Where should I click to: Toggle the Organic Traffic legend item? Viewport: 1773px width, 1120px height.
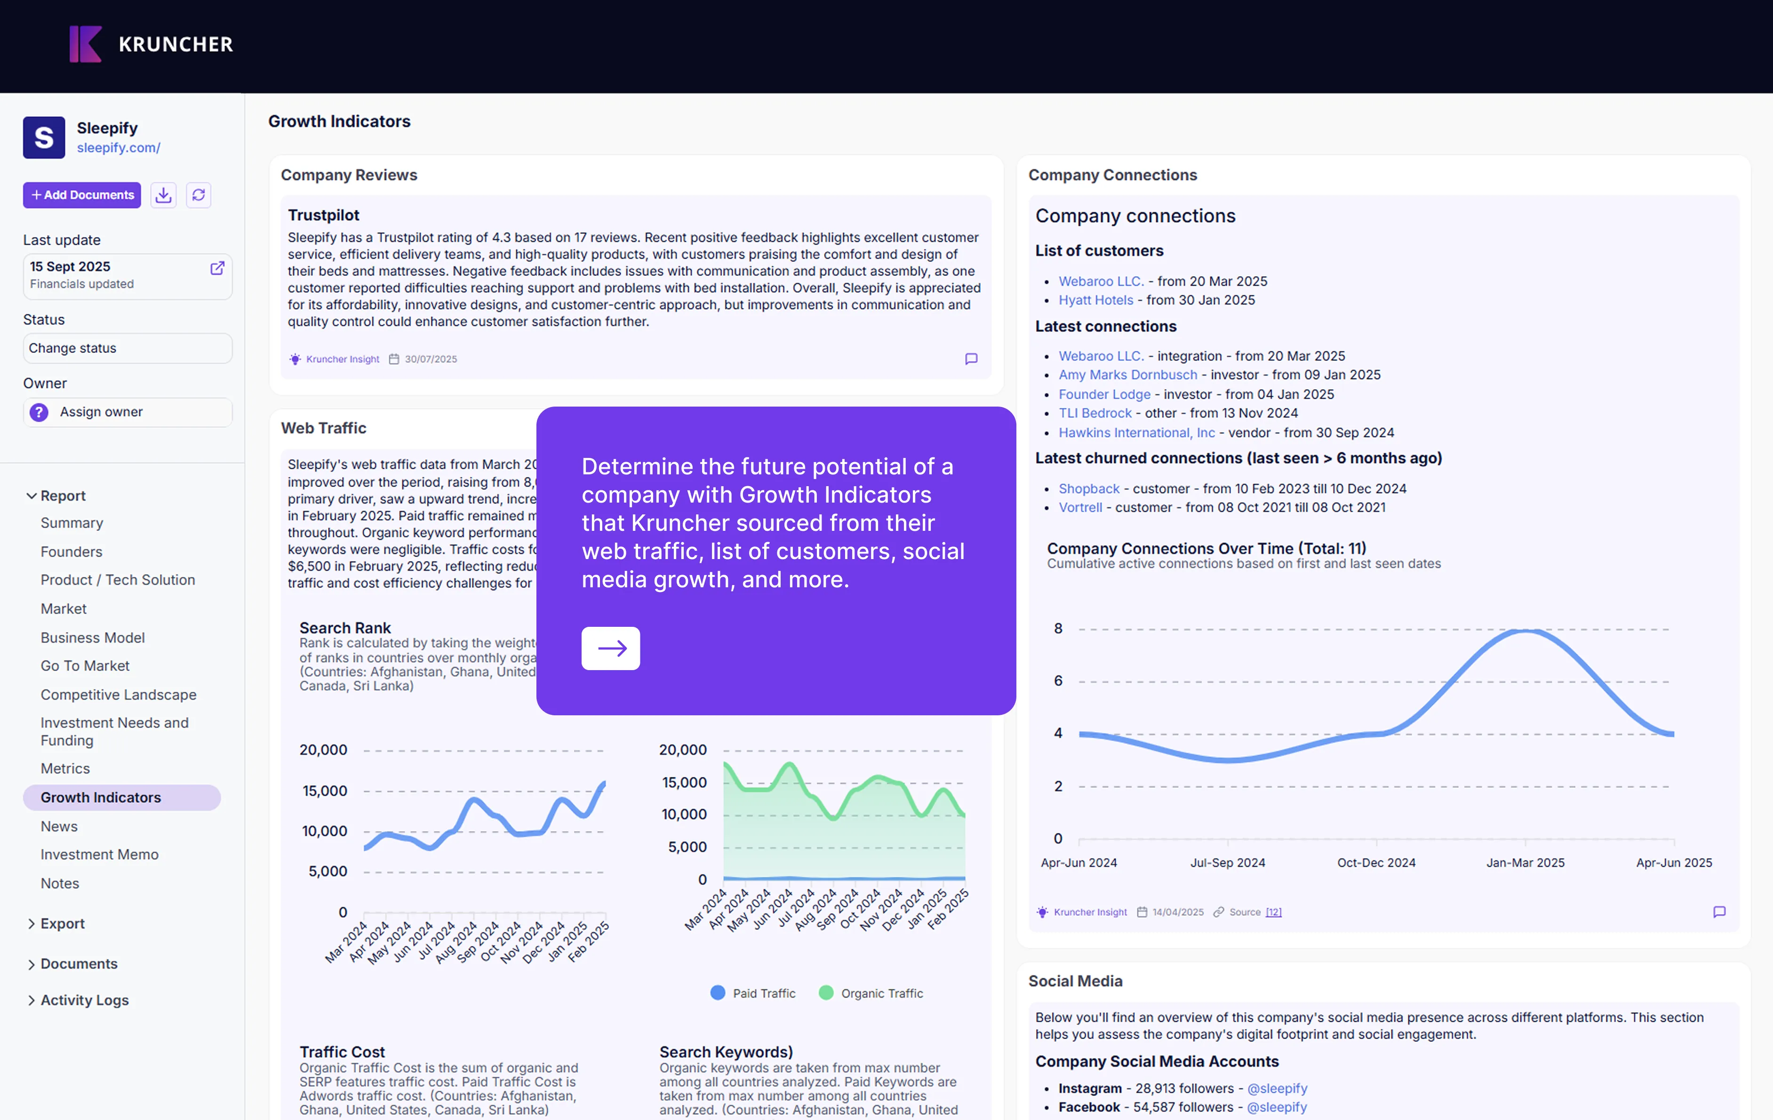tap(871, 993)
